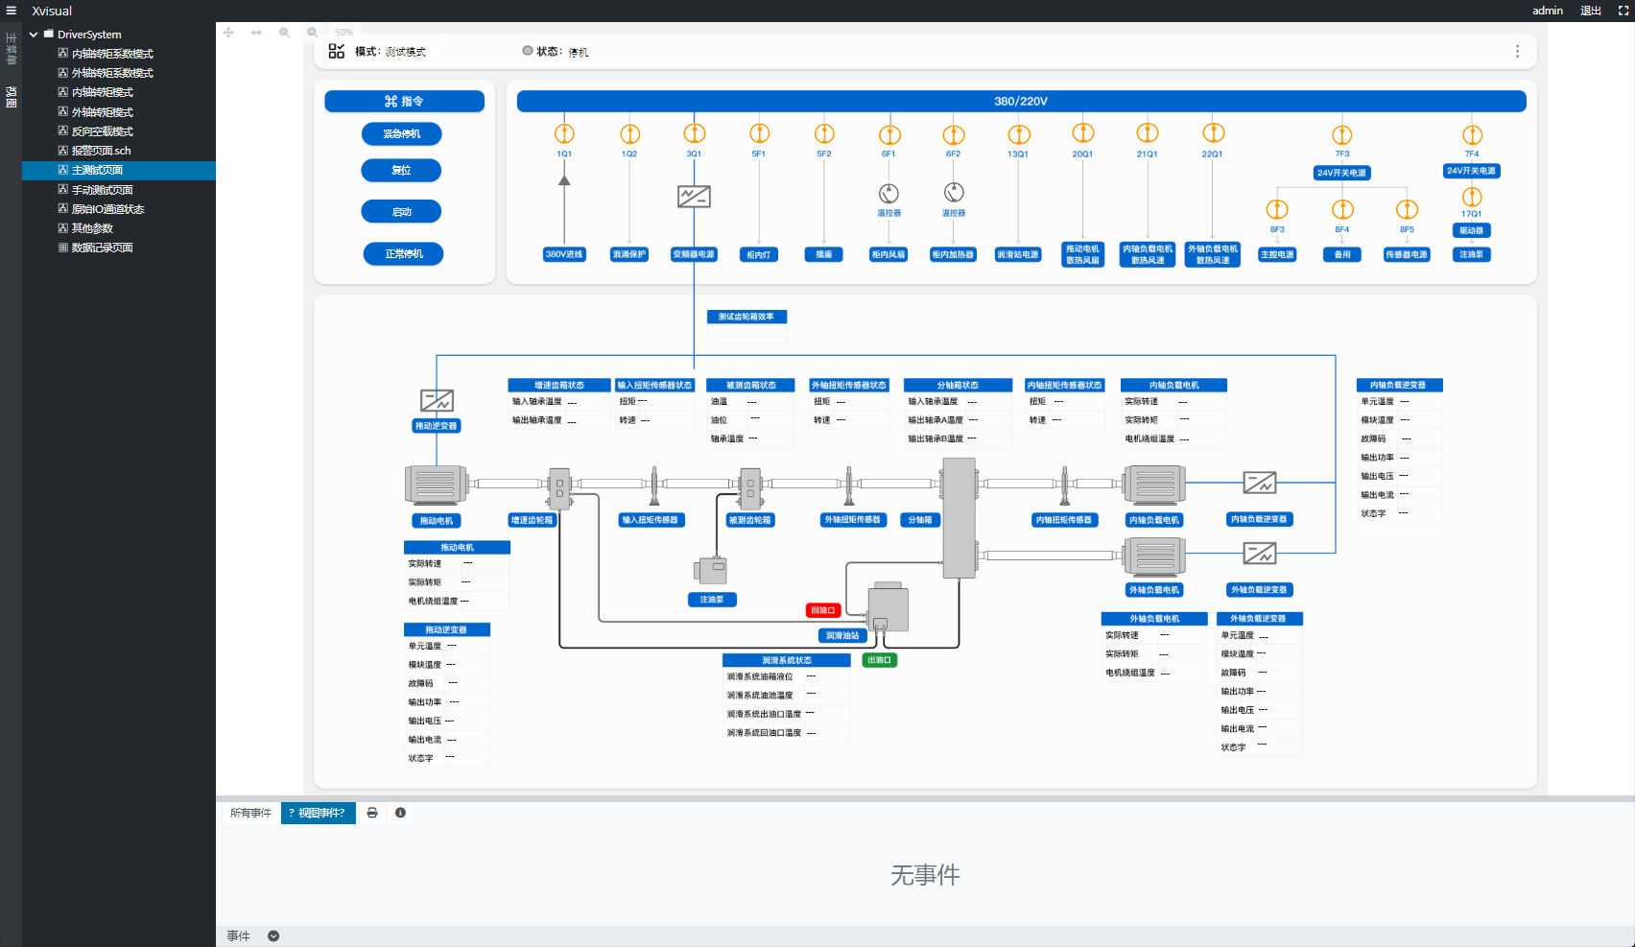Open the hamburger menu beside Xvisual

[12, 11]
